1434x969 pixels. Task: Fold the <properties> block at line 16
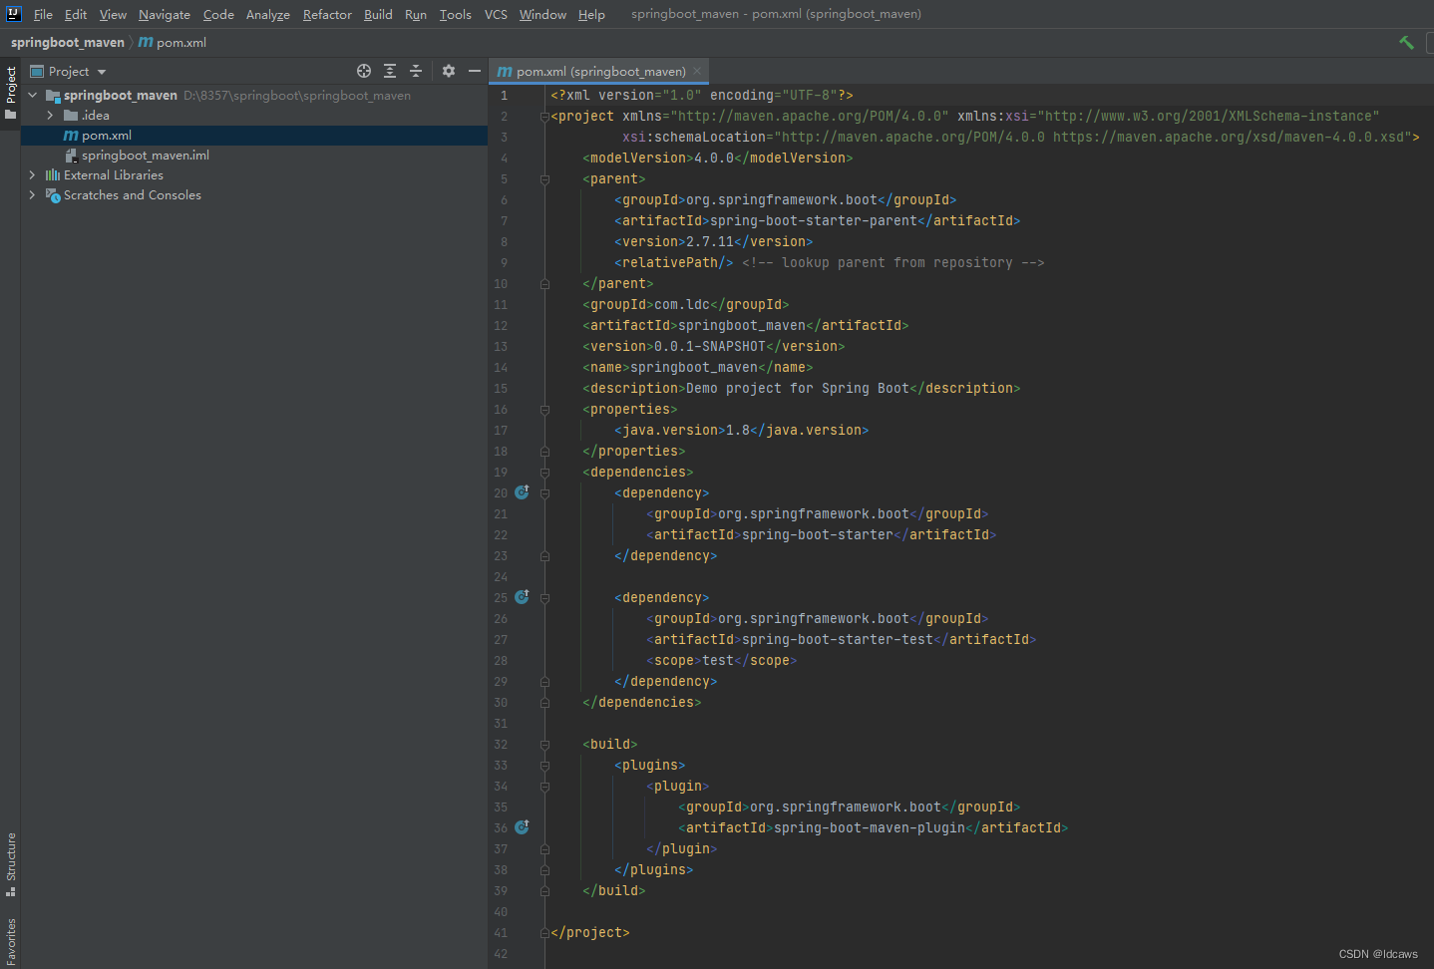click(x=544, y=410)
